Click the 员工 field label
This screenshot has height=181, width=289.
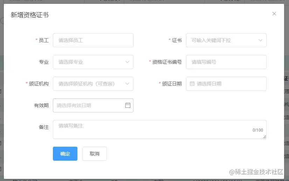coord(44,40)
